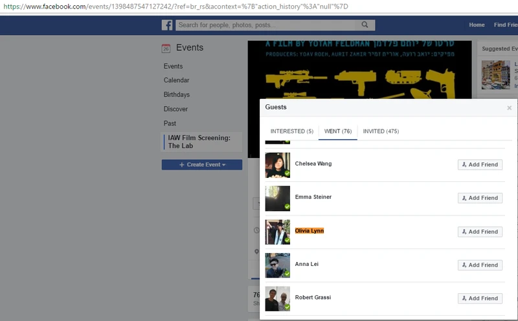The width and height of the screenshot is (518, 321).
Task: Close the Guests dialog
Action: 509,107
